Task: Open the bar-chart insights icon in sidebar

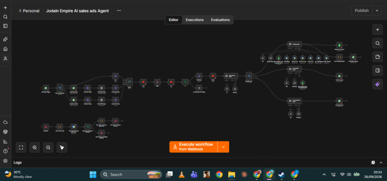Action: click(5, 141)
